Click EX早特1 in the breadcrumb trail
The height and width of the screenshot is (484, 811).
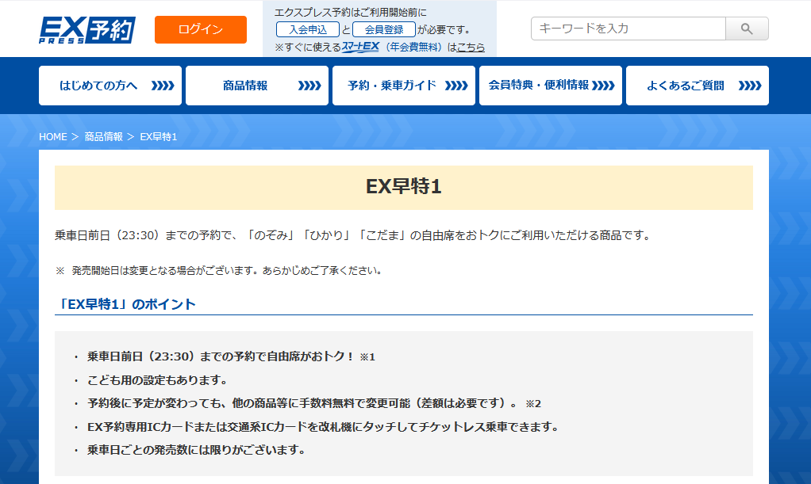point(159,137)
